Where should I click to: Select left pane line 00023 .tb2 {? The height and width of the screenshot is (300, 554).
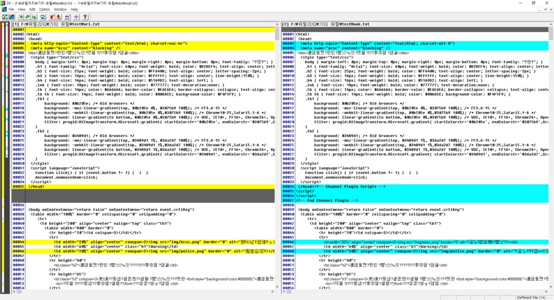click(x=143, y=131)
